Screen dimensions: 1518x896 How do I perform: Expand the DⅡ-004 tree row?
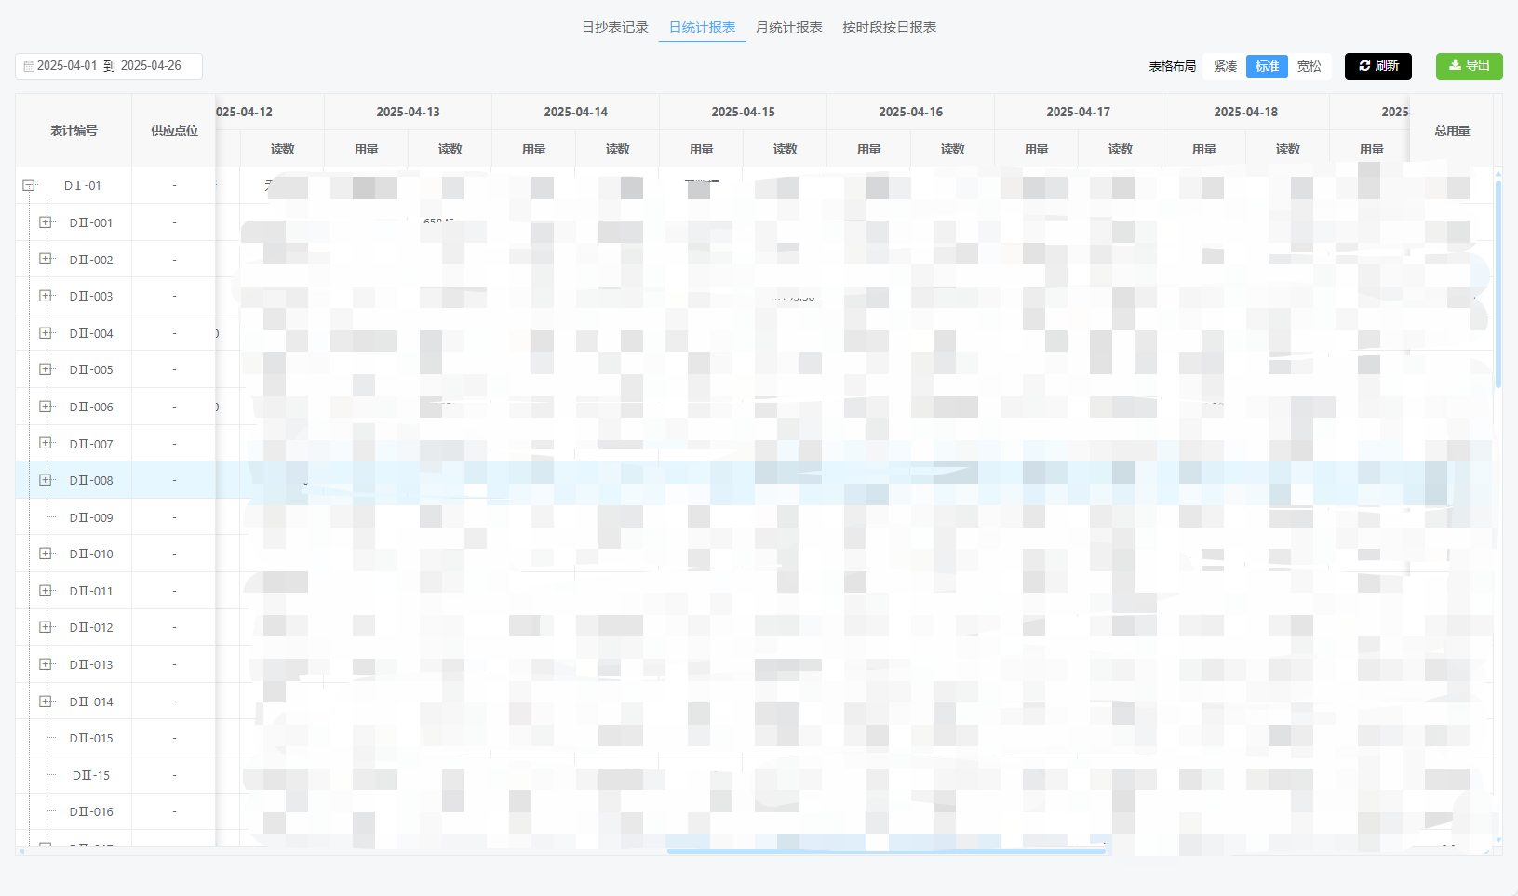[x=45, y=333]
